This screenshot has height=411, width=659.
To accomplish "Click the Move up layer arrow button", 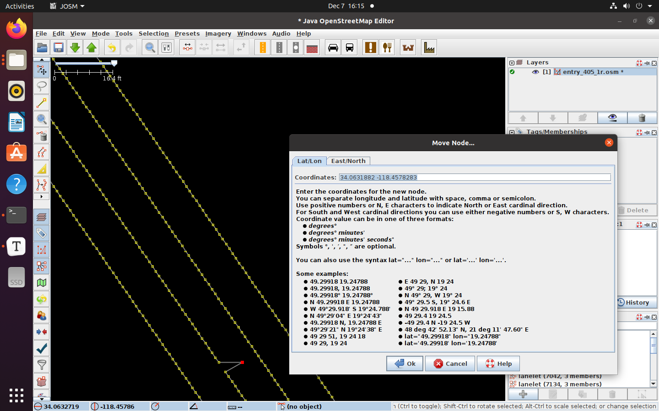I will 523,118.
